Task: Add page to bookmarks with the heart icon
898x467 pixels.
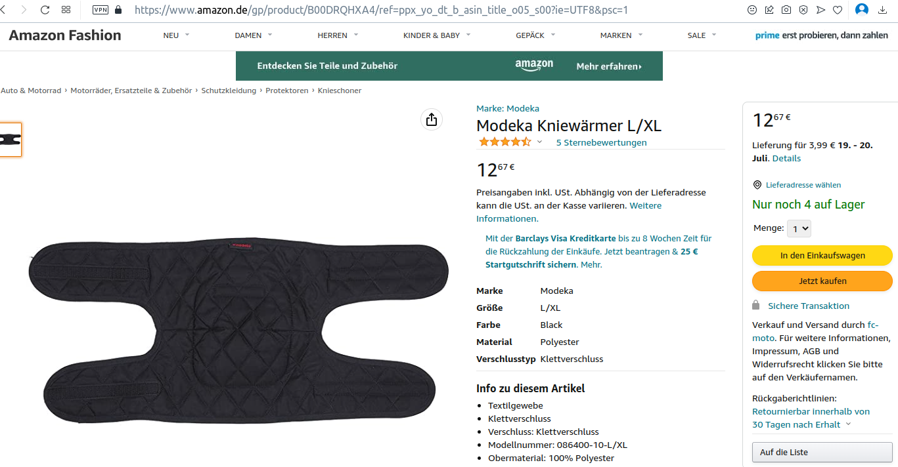Action: pyautogui.click(x=838, y=10)
